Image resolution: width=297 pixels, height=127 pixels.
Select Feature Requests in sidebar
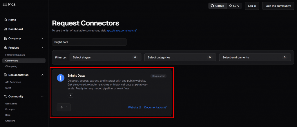[15, 55]
